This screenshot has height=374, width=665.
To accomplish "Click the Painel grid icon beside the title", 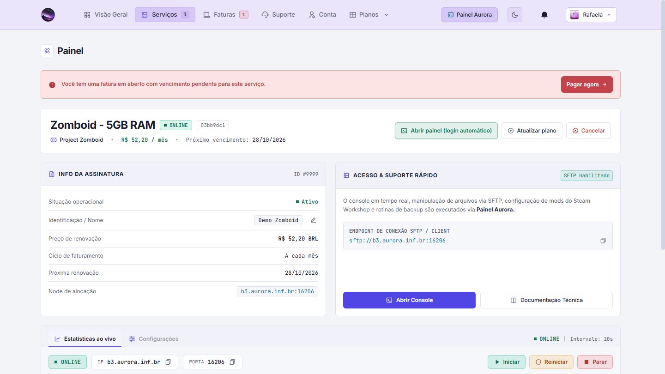I will point(47,51).
